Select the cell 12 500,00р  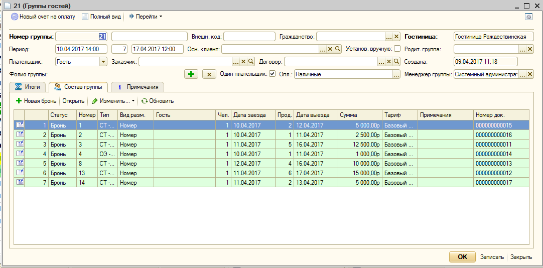360,145
